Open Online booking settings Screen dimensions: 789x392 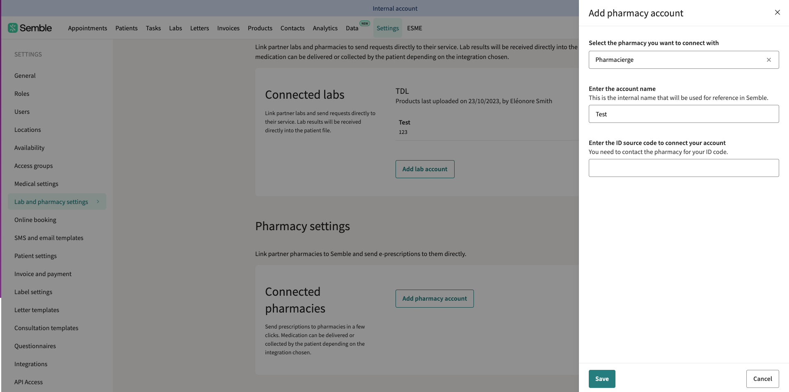pos(35,220)
